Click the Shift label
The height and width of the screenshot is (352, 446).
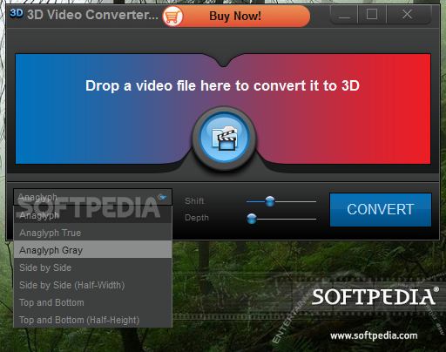(x=194, y=201)
